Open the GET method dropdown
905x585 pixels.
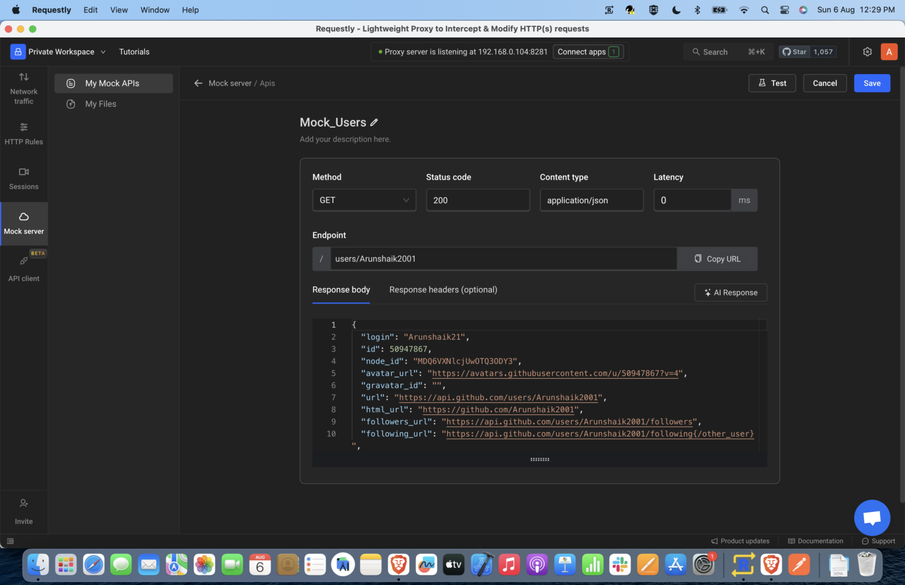click(364, 200)
